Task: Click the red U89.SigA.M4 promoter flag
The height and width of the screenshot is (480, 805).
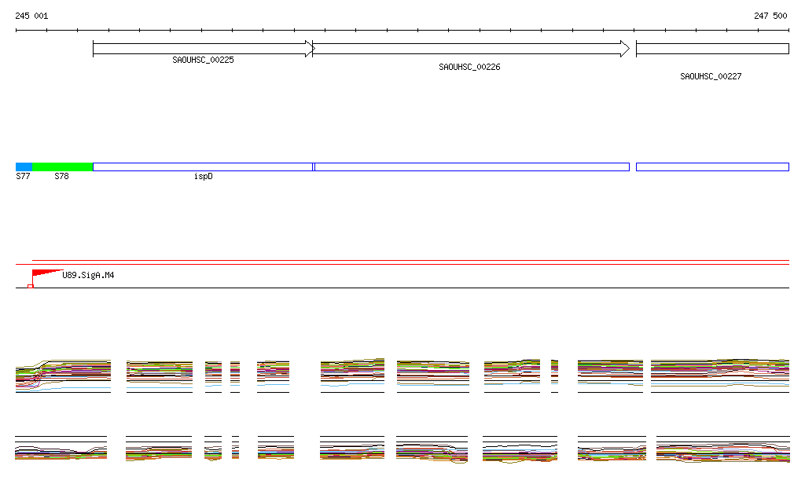Action: (45, 273)
